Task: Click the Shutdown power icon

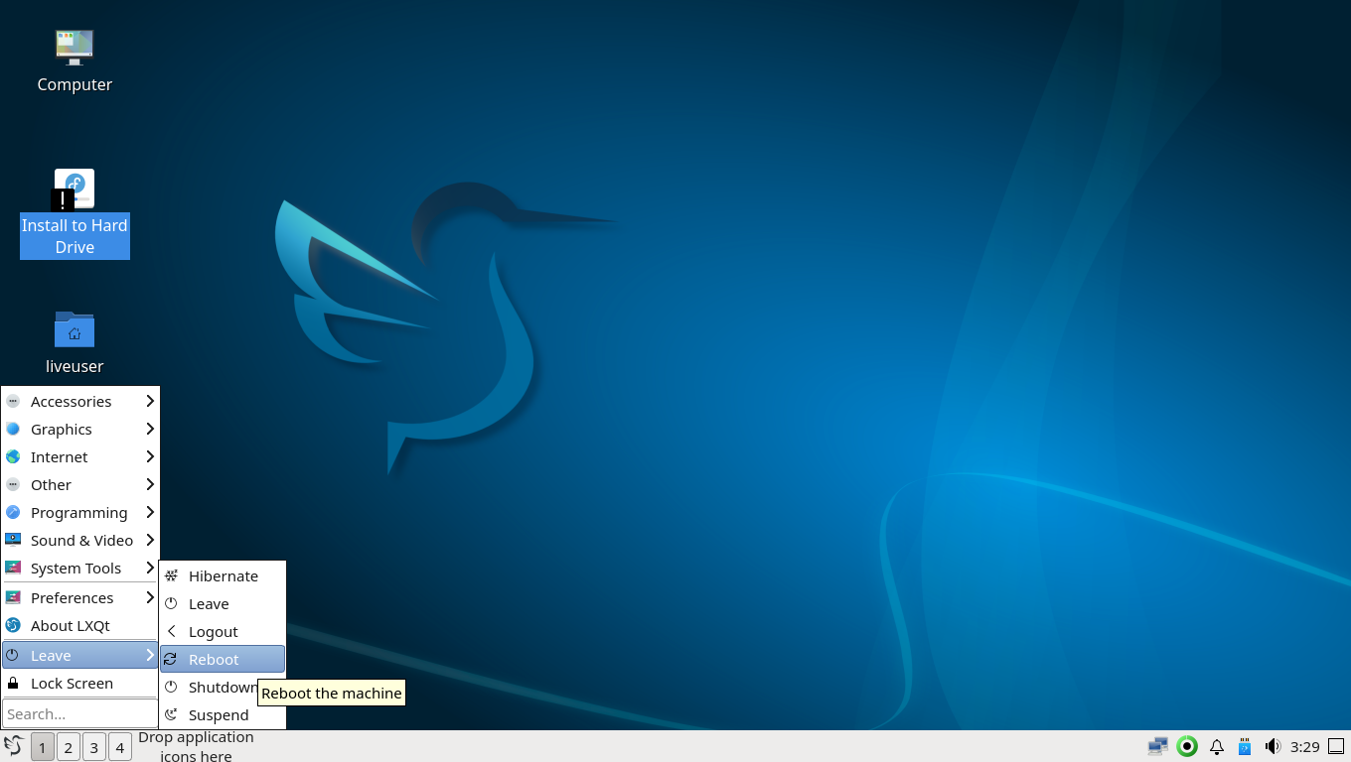Action: click(171, 688)
